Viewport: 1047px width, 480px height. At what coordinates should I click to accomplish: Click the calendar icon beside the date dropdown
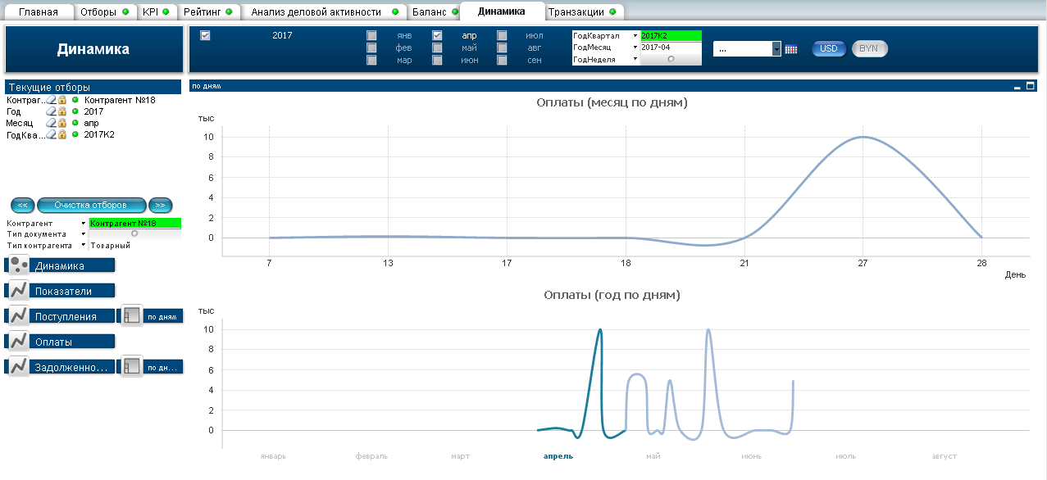pos(791,49)
